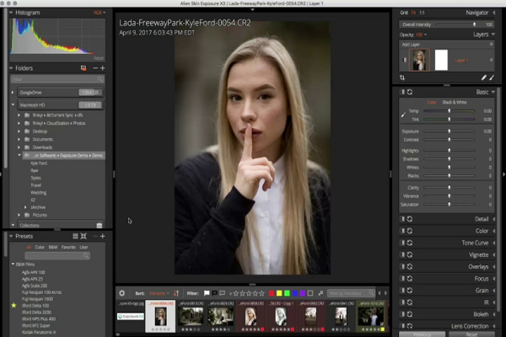Click the filter lock link icon
Screen dimensions: 506x337
[320, 293]
